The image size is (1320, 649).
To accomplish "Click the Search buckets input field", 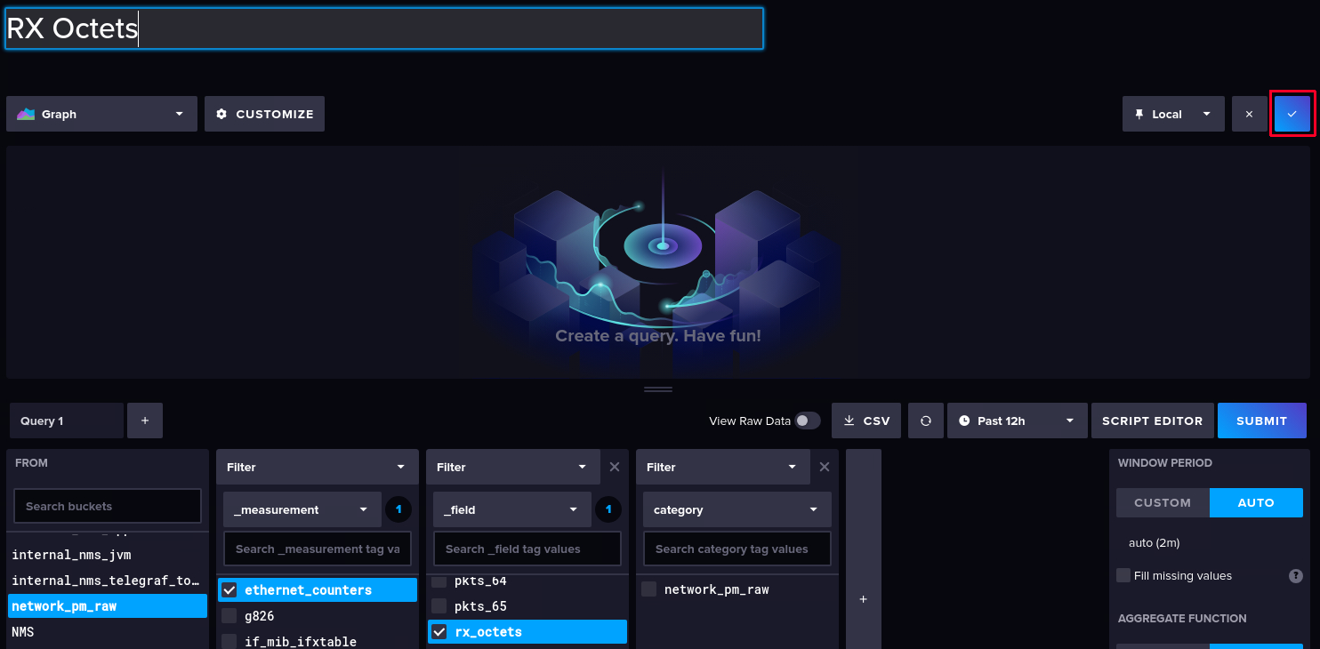I will coord(108,506).
